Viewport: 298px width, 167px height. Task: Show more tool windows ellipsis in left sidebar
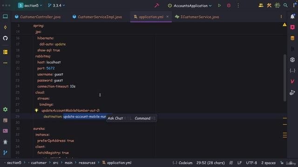(x=5, y=63)
